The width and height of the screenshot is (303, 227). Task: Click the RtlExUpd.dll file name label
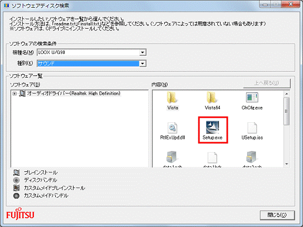[173, 138]
